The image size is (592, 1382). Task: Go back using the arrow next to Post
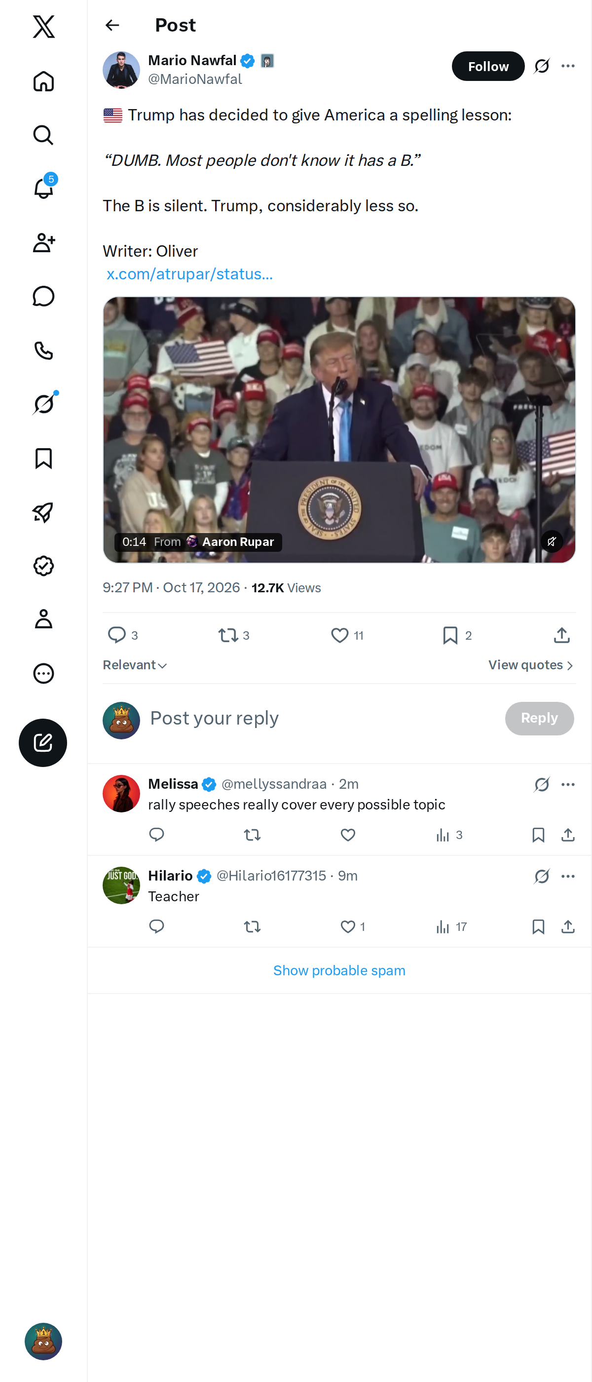pyautogui.click(x=112, y=25)
